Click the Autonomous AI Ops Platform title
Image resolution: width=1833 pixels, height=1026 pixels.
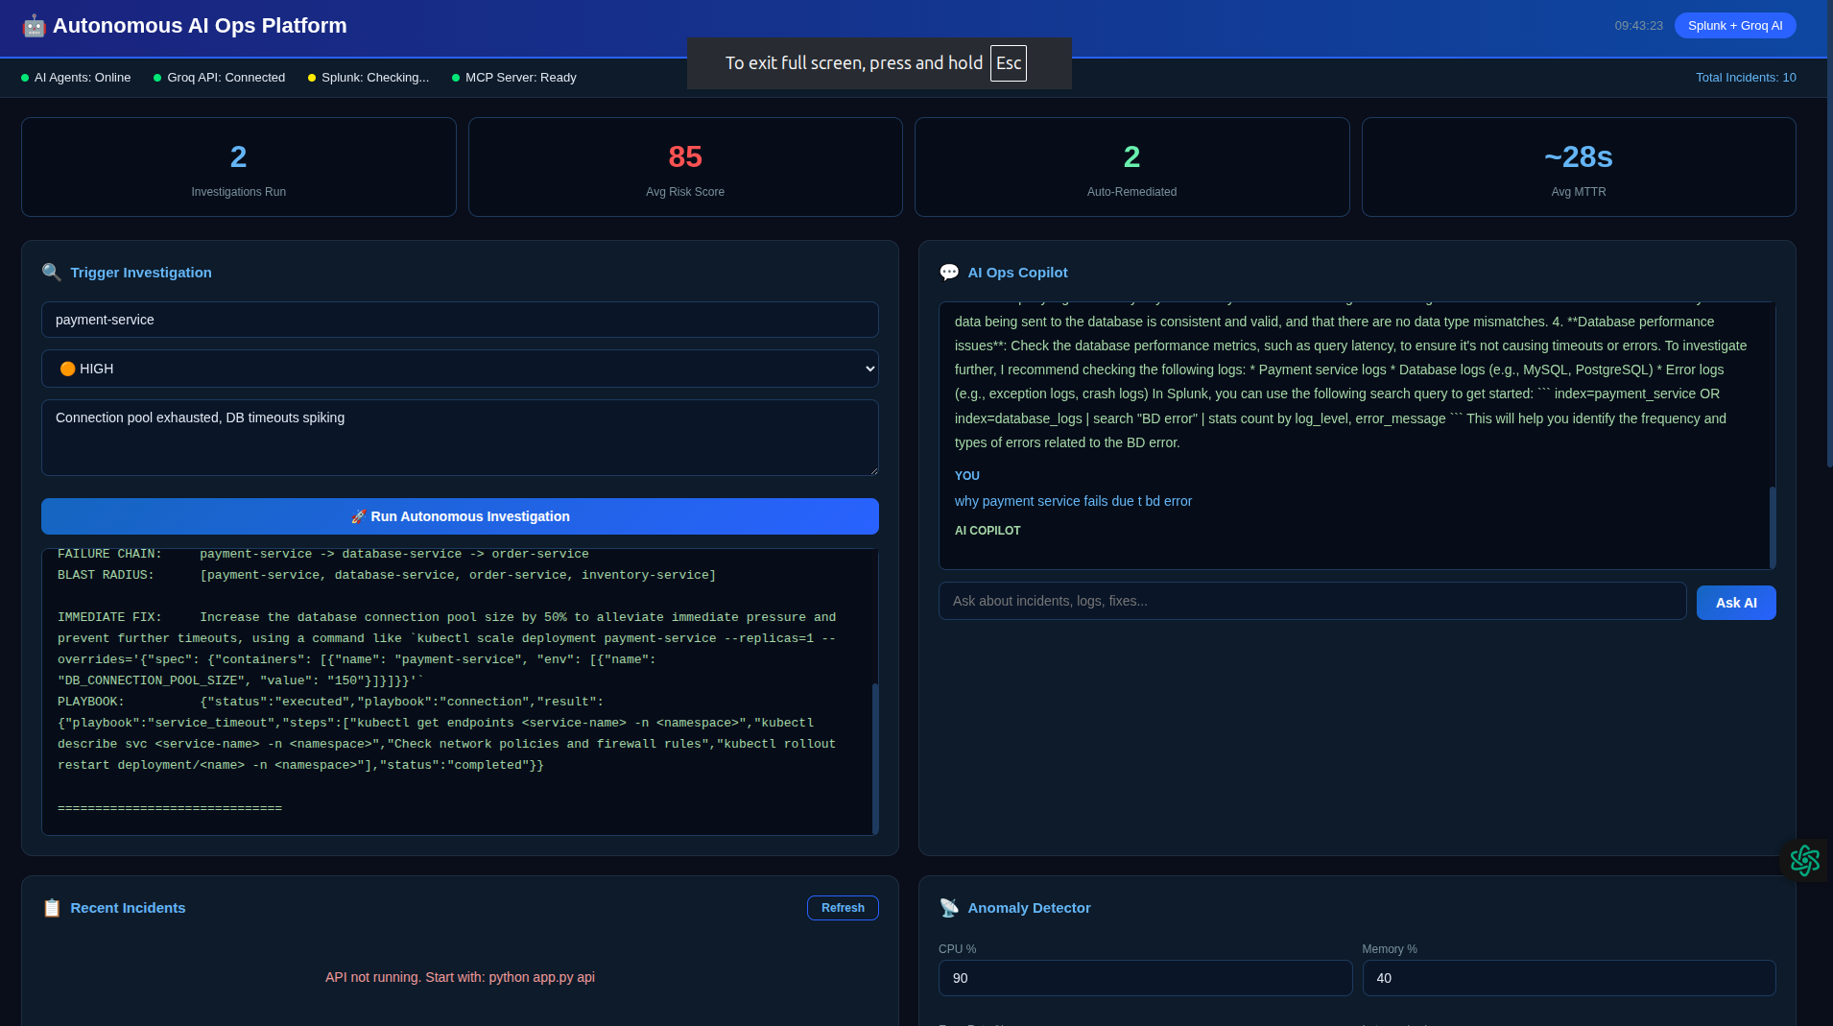click(200, 26)
